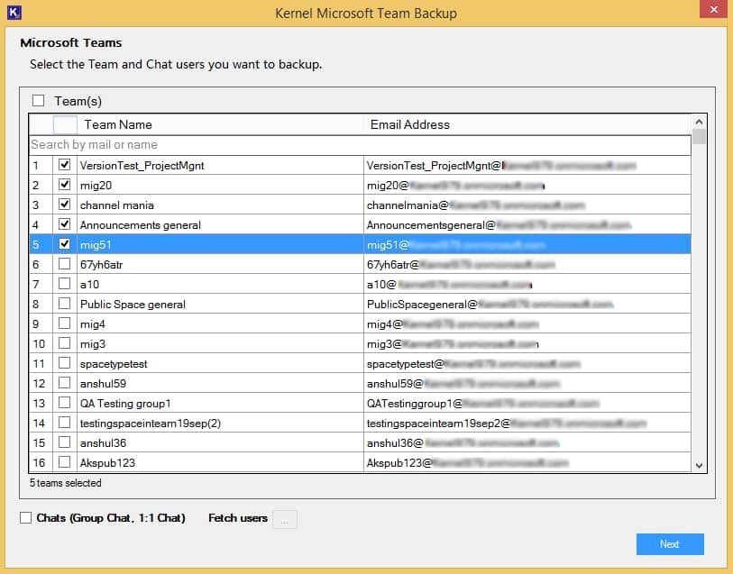Enable Chats (Group Chat, 1:1 Chat) checkbox
Viewport: 733px width, 574px height.
pyautogui.click(x=26, y=517)
